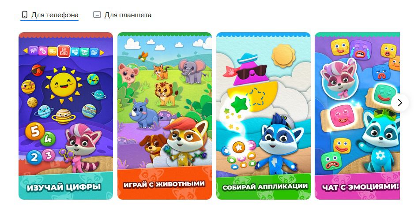Click the blue number 2 ball
The height and width of the screenshot is (212, 418).
(34, 157)
